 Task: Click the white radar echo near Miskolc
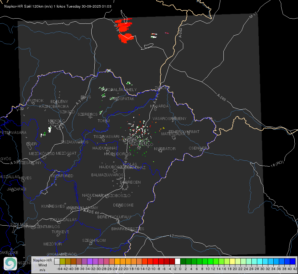(x=50, y=129)
